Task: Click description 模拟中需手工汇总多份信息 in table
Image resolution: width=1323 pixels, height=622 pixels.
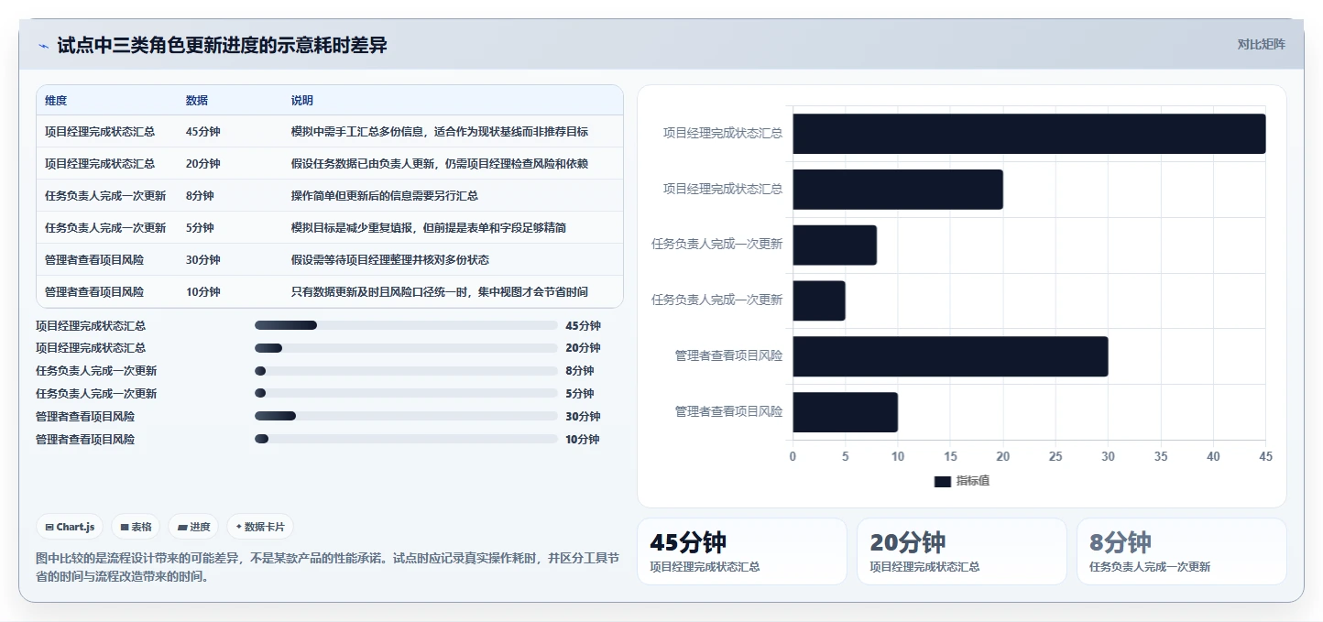Action: pyautogui.click(x=440, y=132)
